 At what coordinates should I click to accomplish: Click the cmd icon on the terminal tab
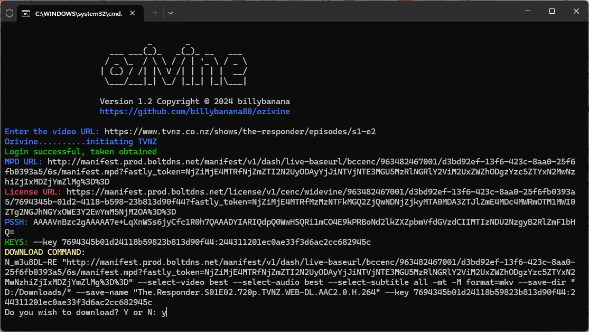25,14
